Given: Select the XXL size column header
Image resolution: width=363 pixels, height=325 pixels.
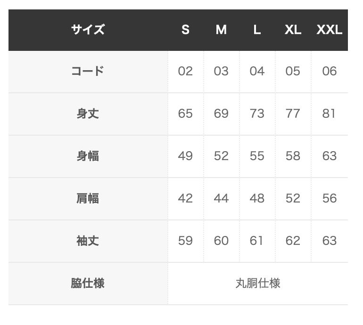Looking at the screenshot, I should (329, 30).
